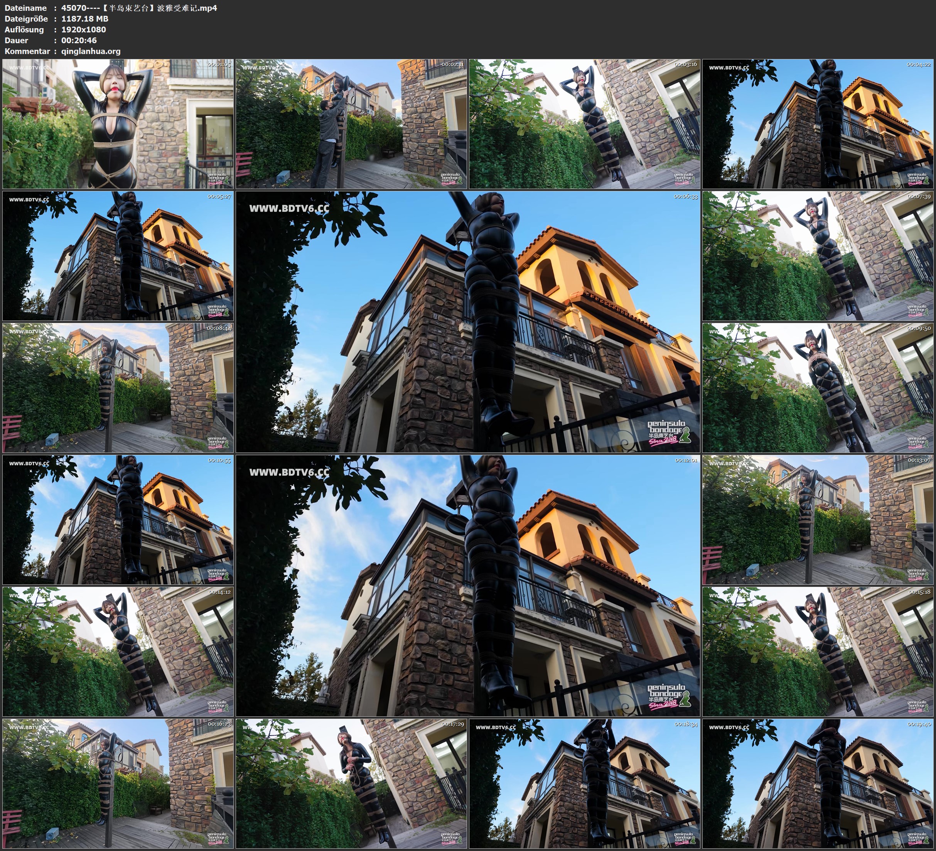Click the thumbnail timestamped 00:01:05

(118, 123)
